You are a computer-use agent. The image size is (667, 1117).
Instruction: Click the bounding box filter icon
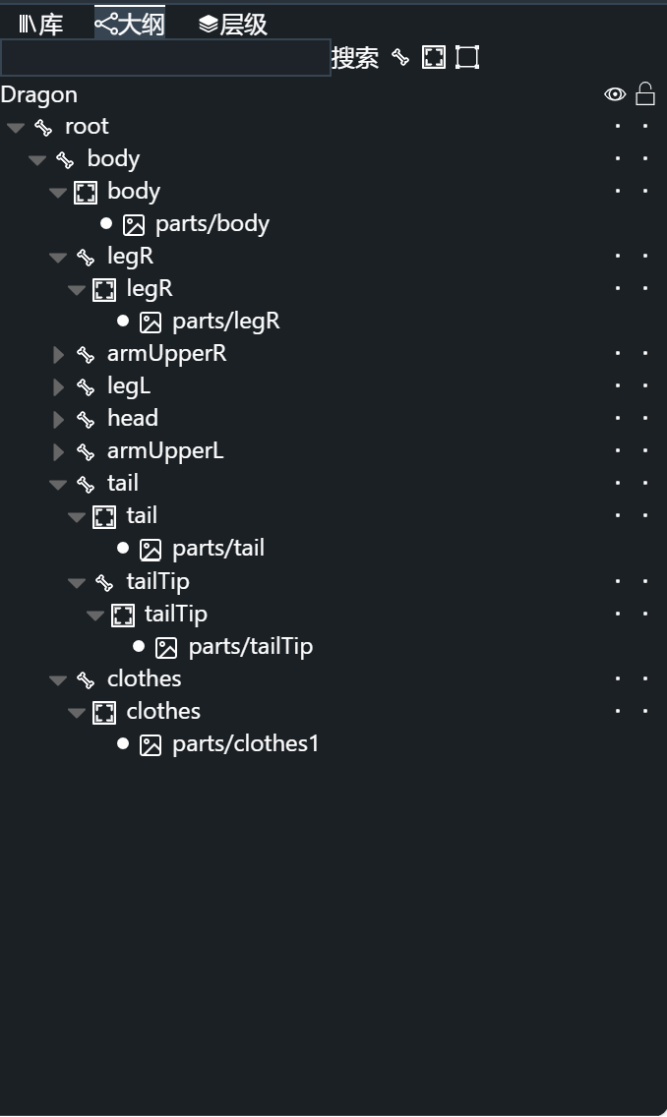tap(466, 57)
